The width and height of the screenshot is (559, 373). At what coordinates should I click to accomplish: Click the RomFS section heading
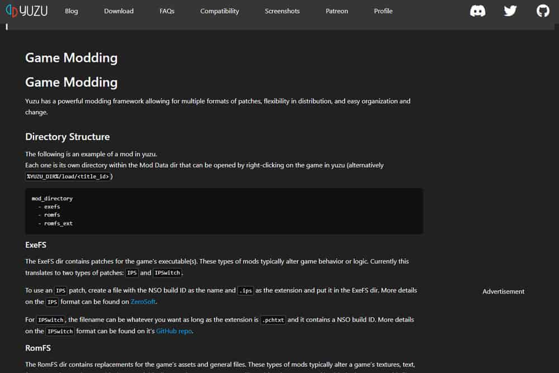point(38,348)
